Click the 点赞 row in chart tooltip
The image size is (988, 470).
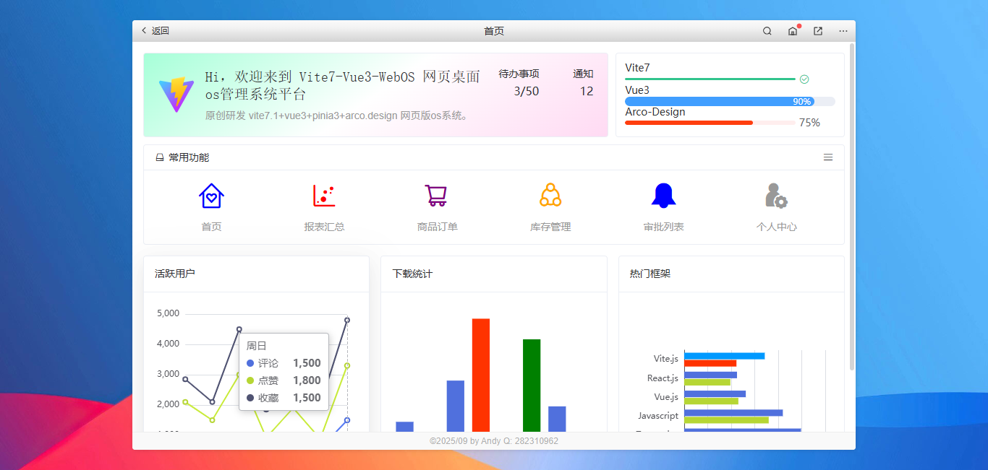click(284, 380)
